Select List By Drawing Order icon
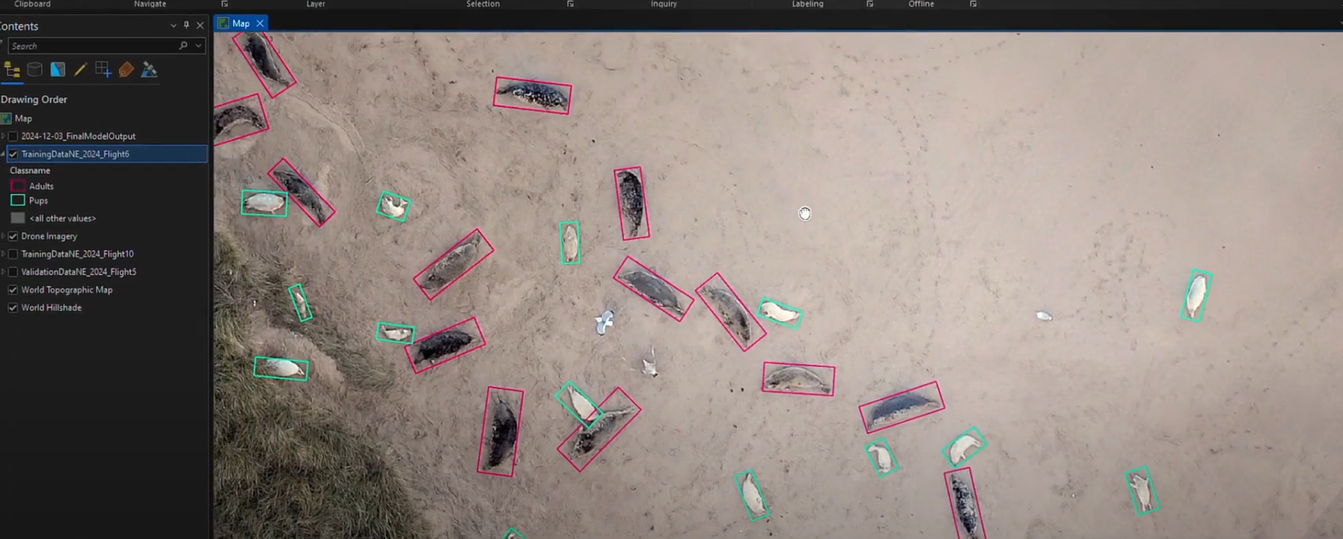This screenshot has height=539, width=1343. (x=12, y=70)
